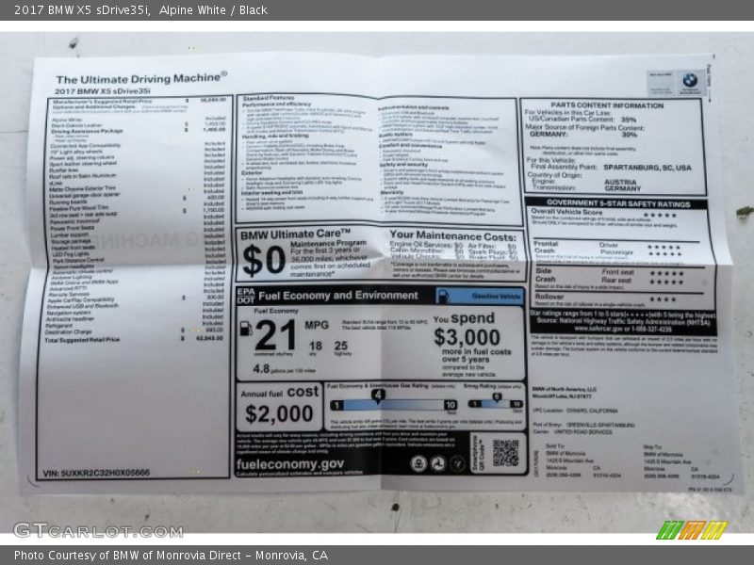Click the 'Side Crash' label
Image resolution: width=754 pixels, height=565 pixels.
(x=545, y=275)
